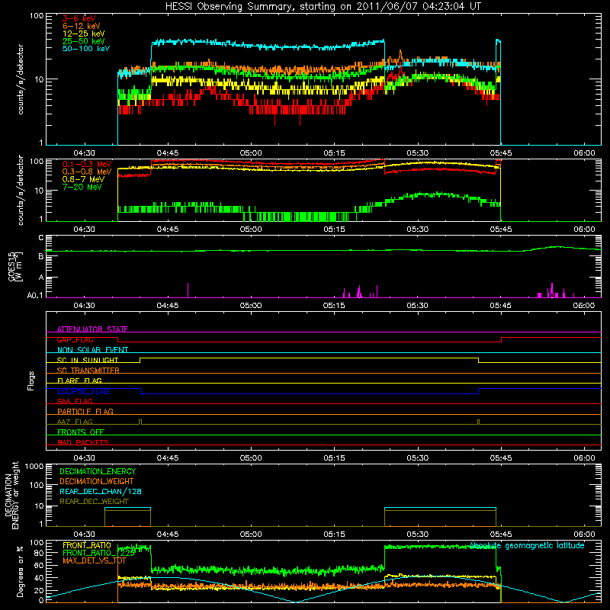
Task: Select the orange 6-12 keV legend label
Action: [82, 26]
